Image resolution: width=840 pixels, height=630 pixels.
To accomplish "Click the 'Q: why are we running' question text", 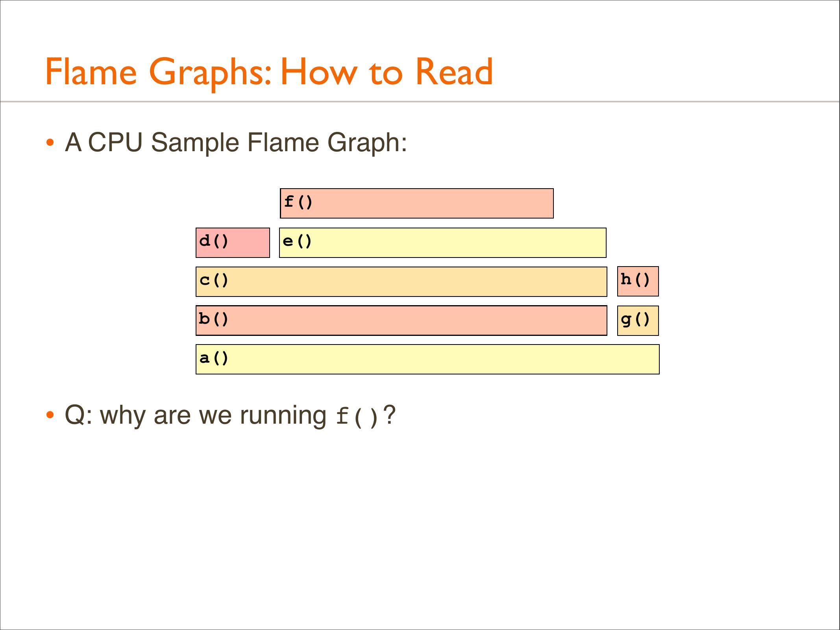I will click(196, 415).
